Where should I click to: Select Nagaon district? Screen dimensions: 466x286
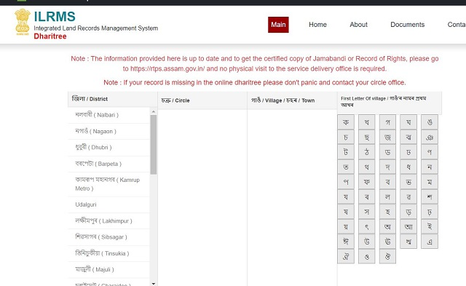pos(108,131)
